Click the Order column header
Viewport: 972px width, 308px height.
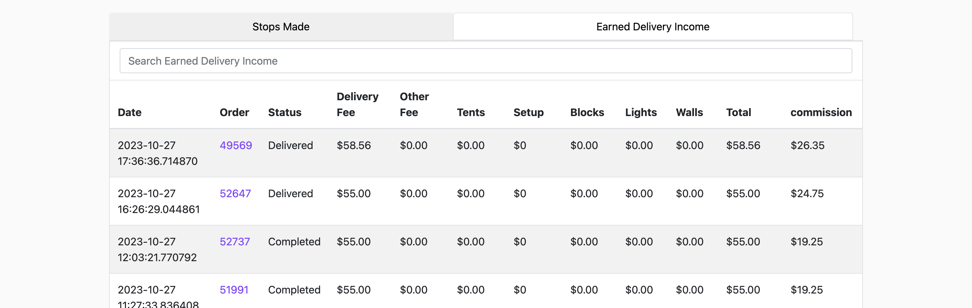pyautogui.click(x=234, y=112)
